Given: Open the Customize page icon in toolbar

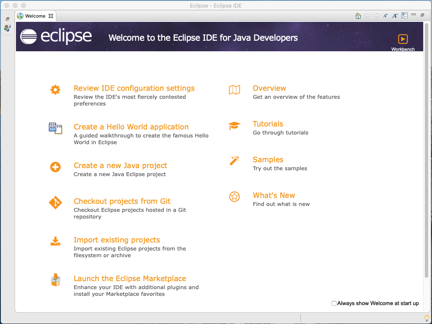Looking at the screenshot, I should [x=404, y=16].
